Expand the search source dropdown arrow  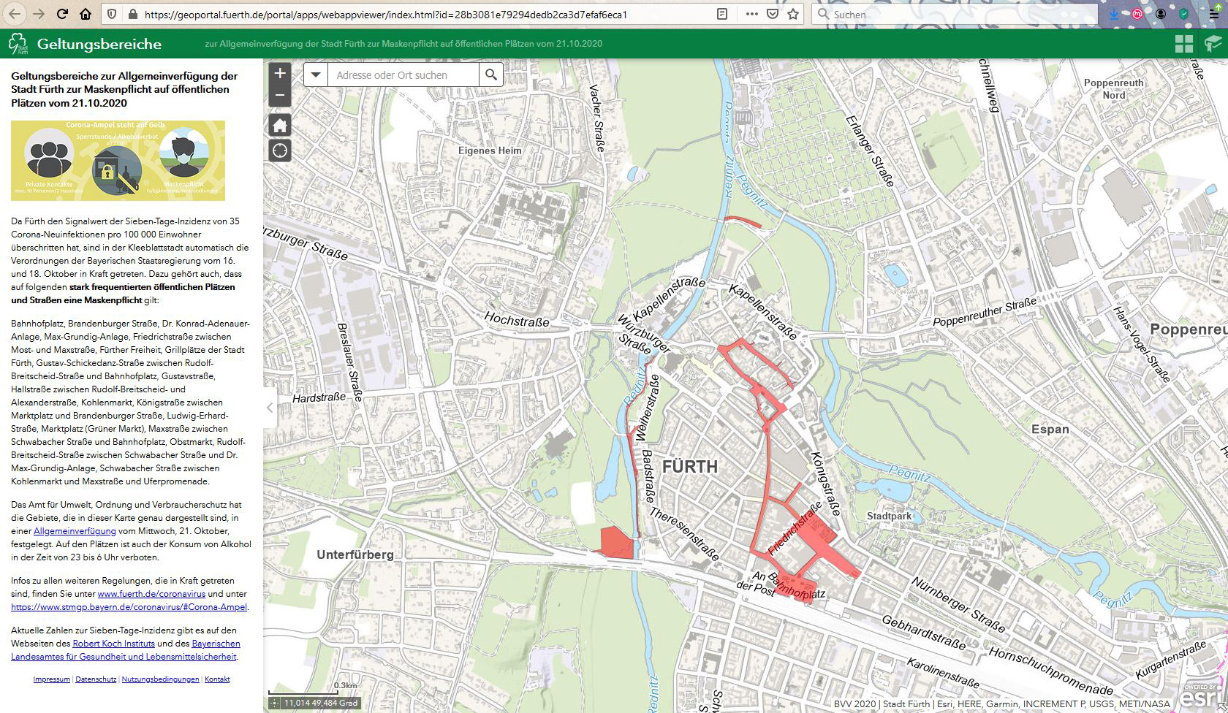point(316,75)
